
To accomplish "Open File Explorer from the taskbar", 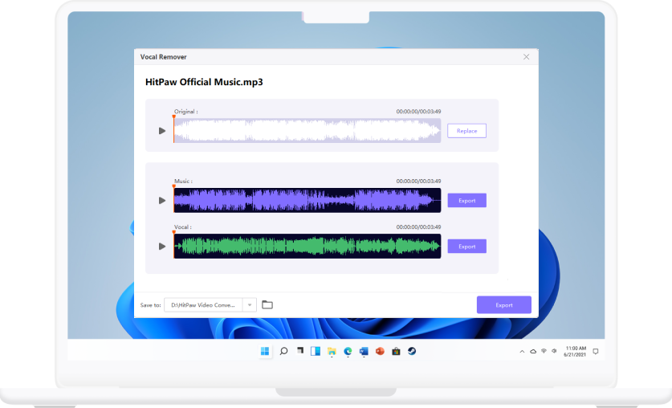I will (332, 352).
